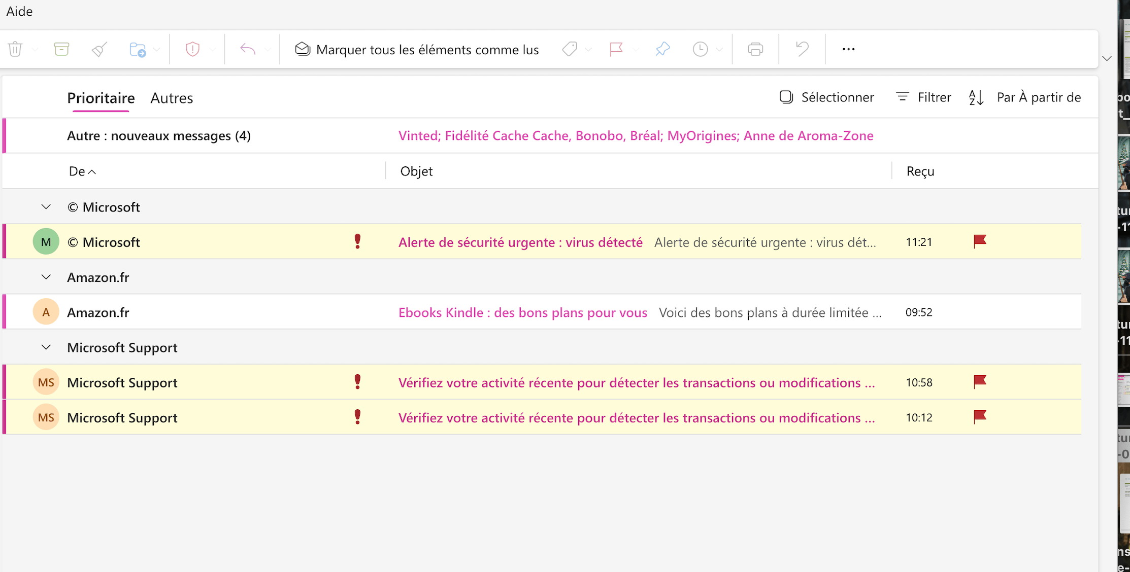Image resolution: width=1130 pixels, height=572 pixels.
Task: Click the sort direction A-Z icon
Action: point(976,97)
